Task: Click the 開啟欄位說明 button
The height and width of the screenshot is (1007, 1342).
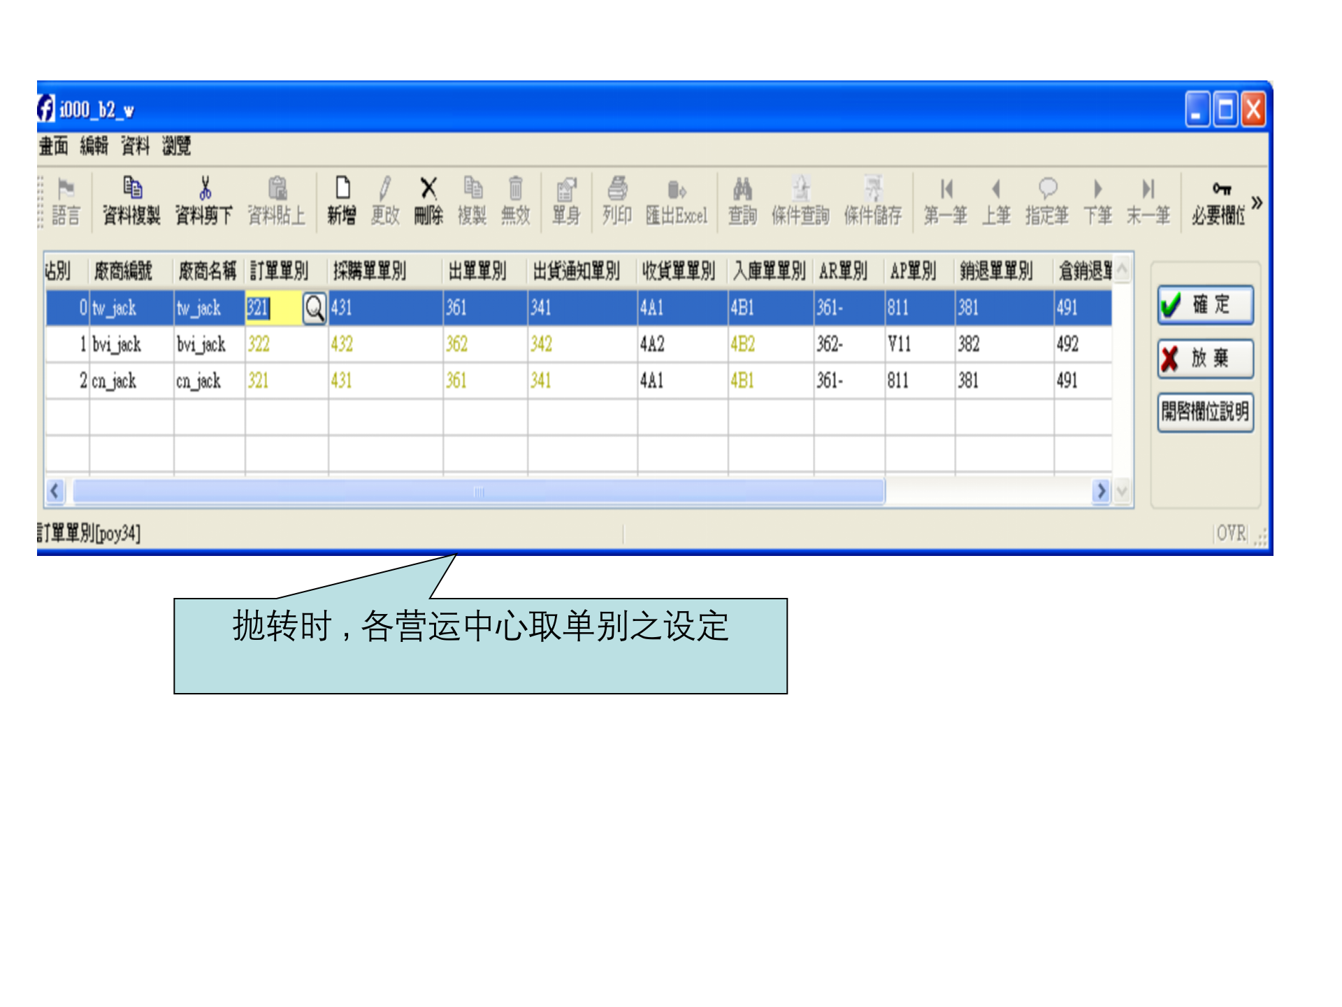Action: 1204,413
